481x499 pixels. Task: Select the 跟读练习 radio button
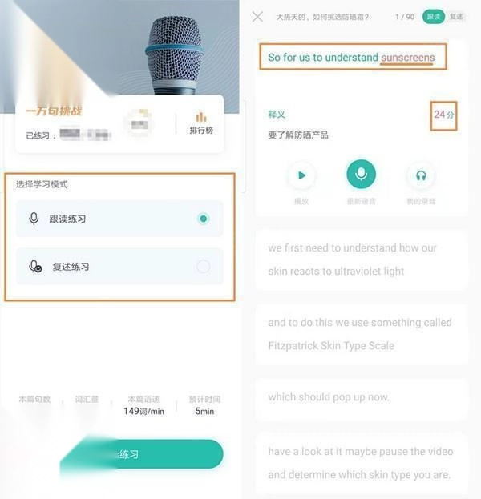tap(204, 219)
